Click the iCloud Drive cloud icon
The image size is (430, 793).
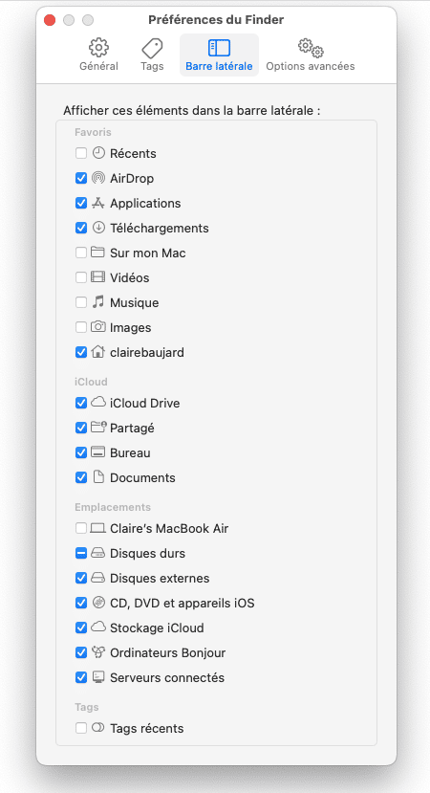[x=97, y=403]
